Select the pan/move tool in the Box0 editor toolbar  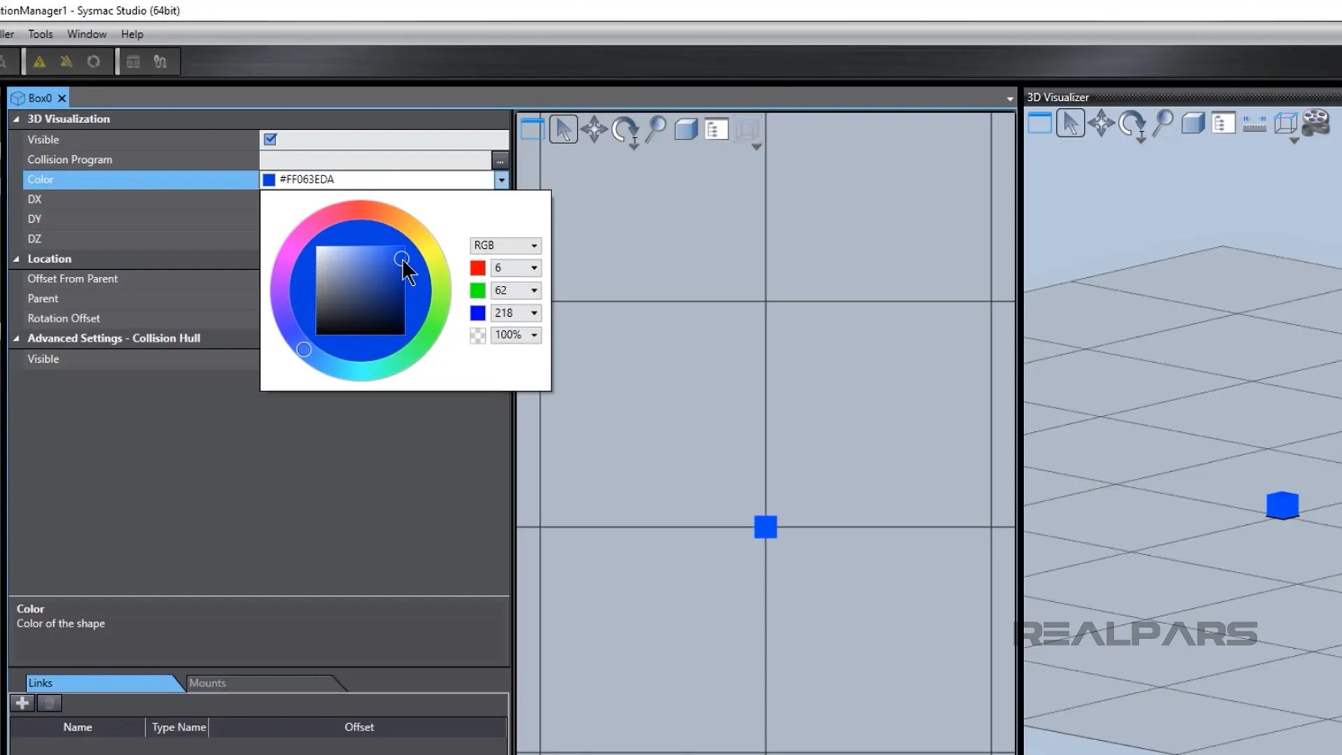pos(594,129)
